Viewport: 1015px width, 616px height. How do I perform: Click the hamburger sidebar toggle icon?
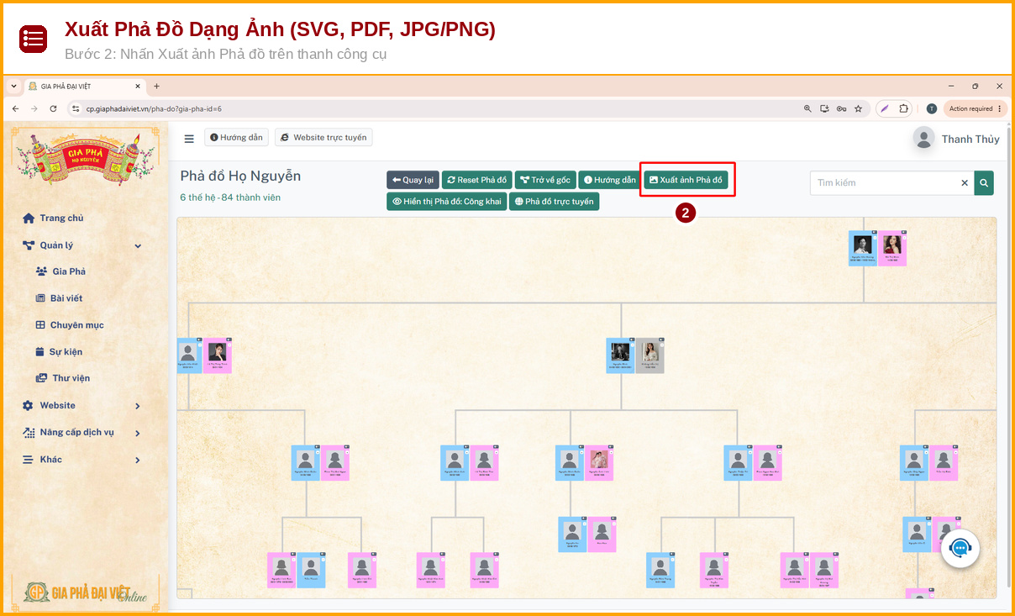(x=189, y=139)
